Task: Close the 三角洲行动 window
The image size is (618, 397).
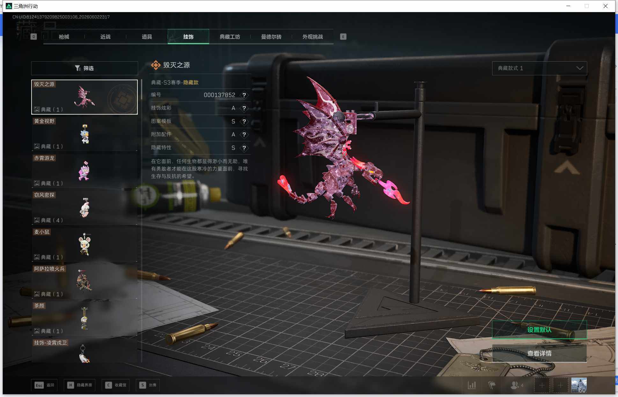Action: [x=606, y=6]
